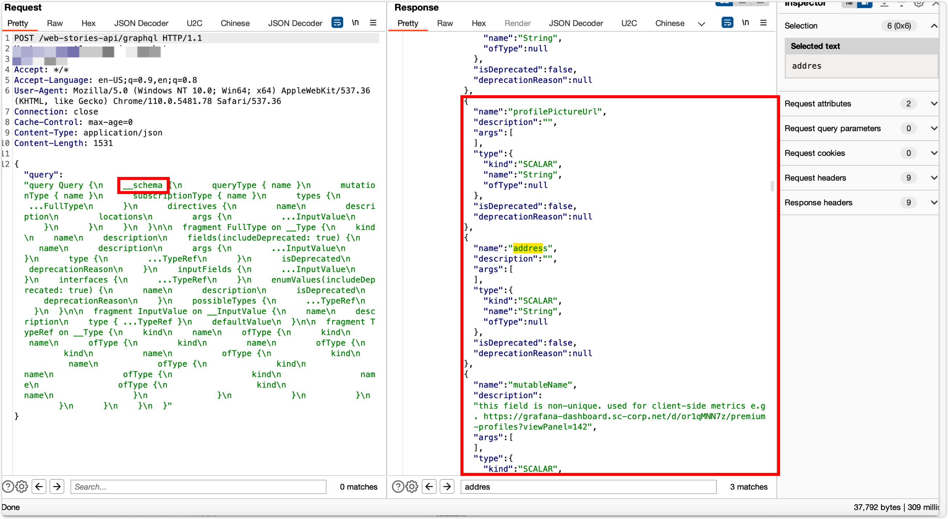Expand Request query parameters section

(x=934, y=128)
